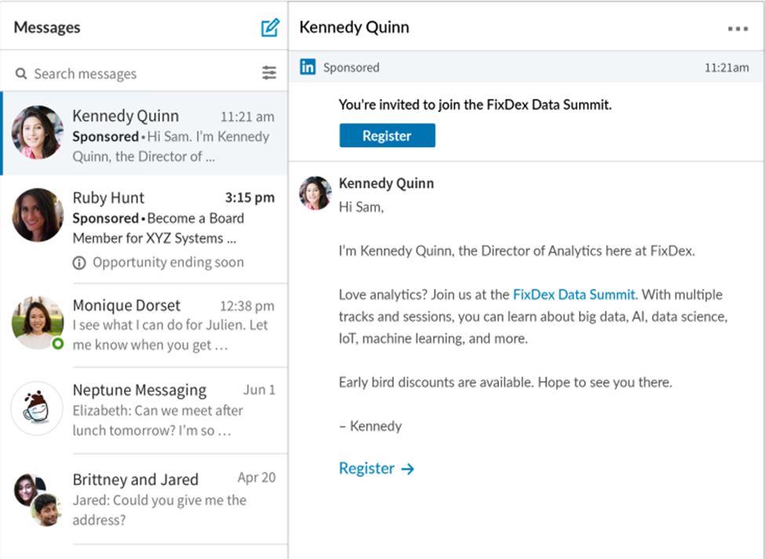The image size is (765, 559).
Task: Click Ruby Hunt's profile picture
Action: 37,216
